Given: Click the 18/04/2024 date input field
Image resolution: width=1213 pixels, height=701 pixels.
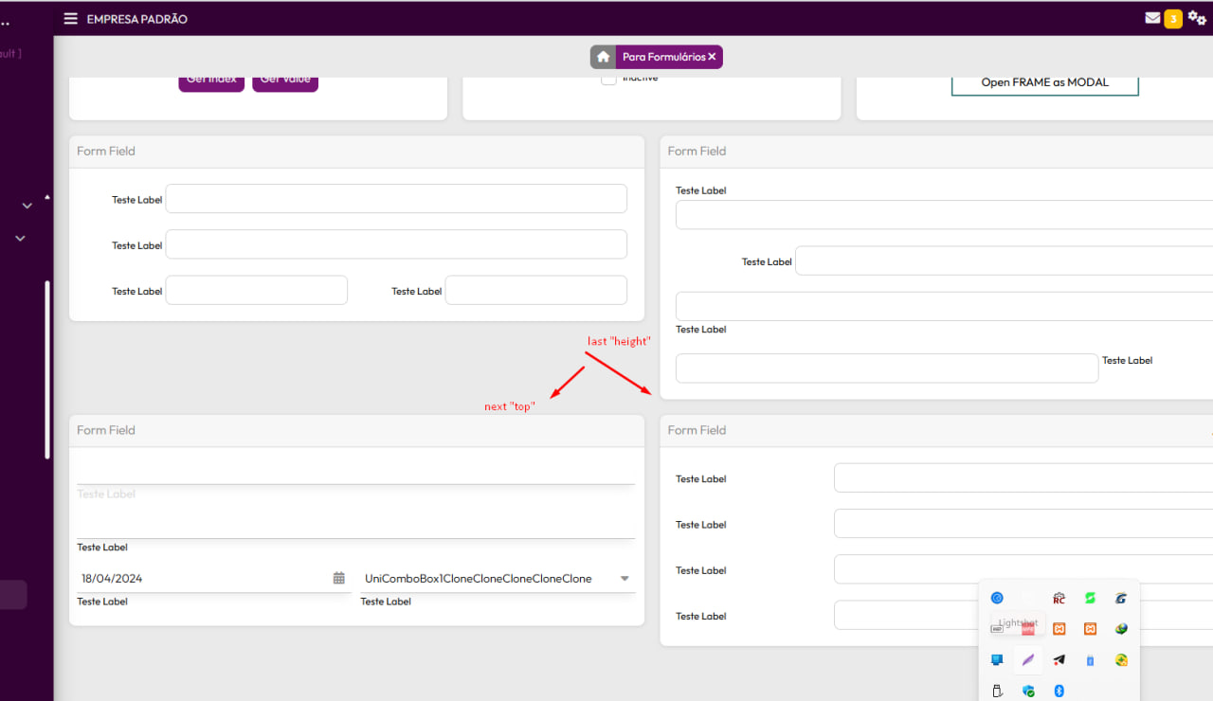Looking at the screenshot, I should click(199, 578).
